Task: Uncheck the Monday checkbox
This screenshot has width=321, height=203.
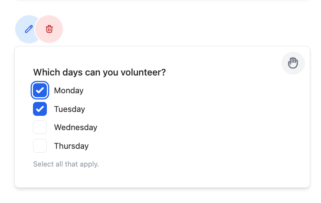Action: click(x=40, y=90)
